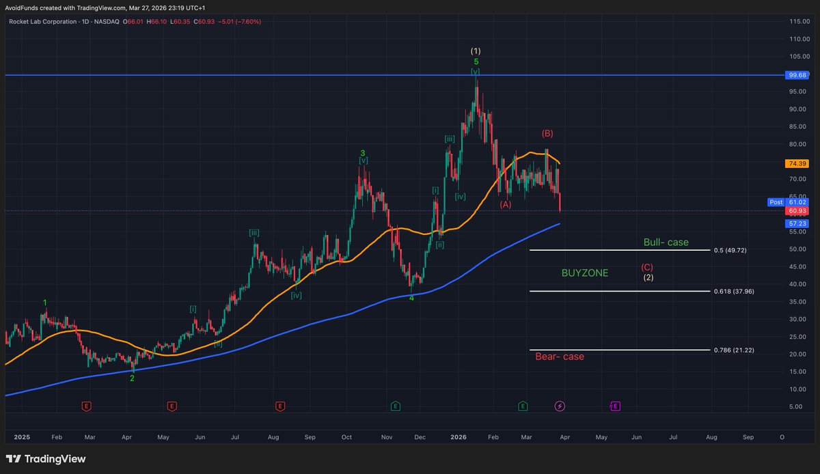Screen dimensions: 820x474
Task: Select the white (2) wave label
Action: coord(649,277)
